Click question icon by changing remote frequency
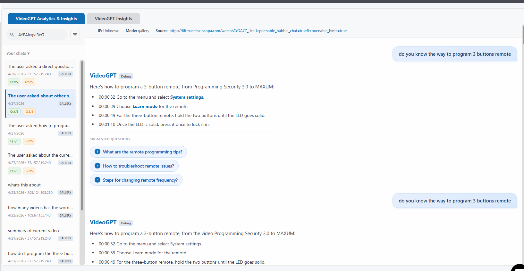 point(98,180)
